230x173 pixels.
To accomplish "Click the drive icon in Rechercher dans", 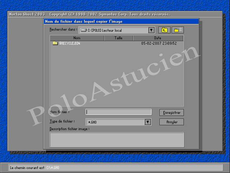I will (84, 30).
